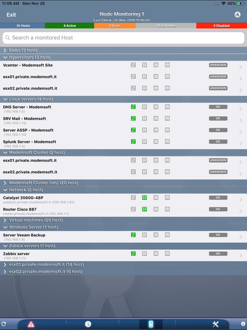
Task: Click Zabbix icon for Server Veeam Backup
Action: [x=133, y=235]
